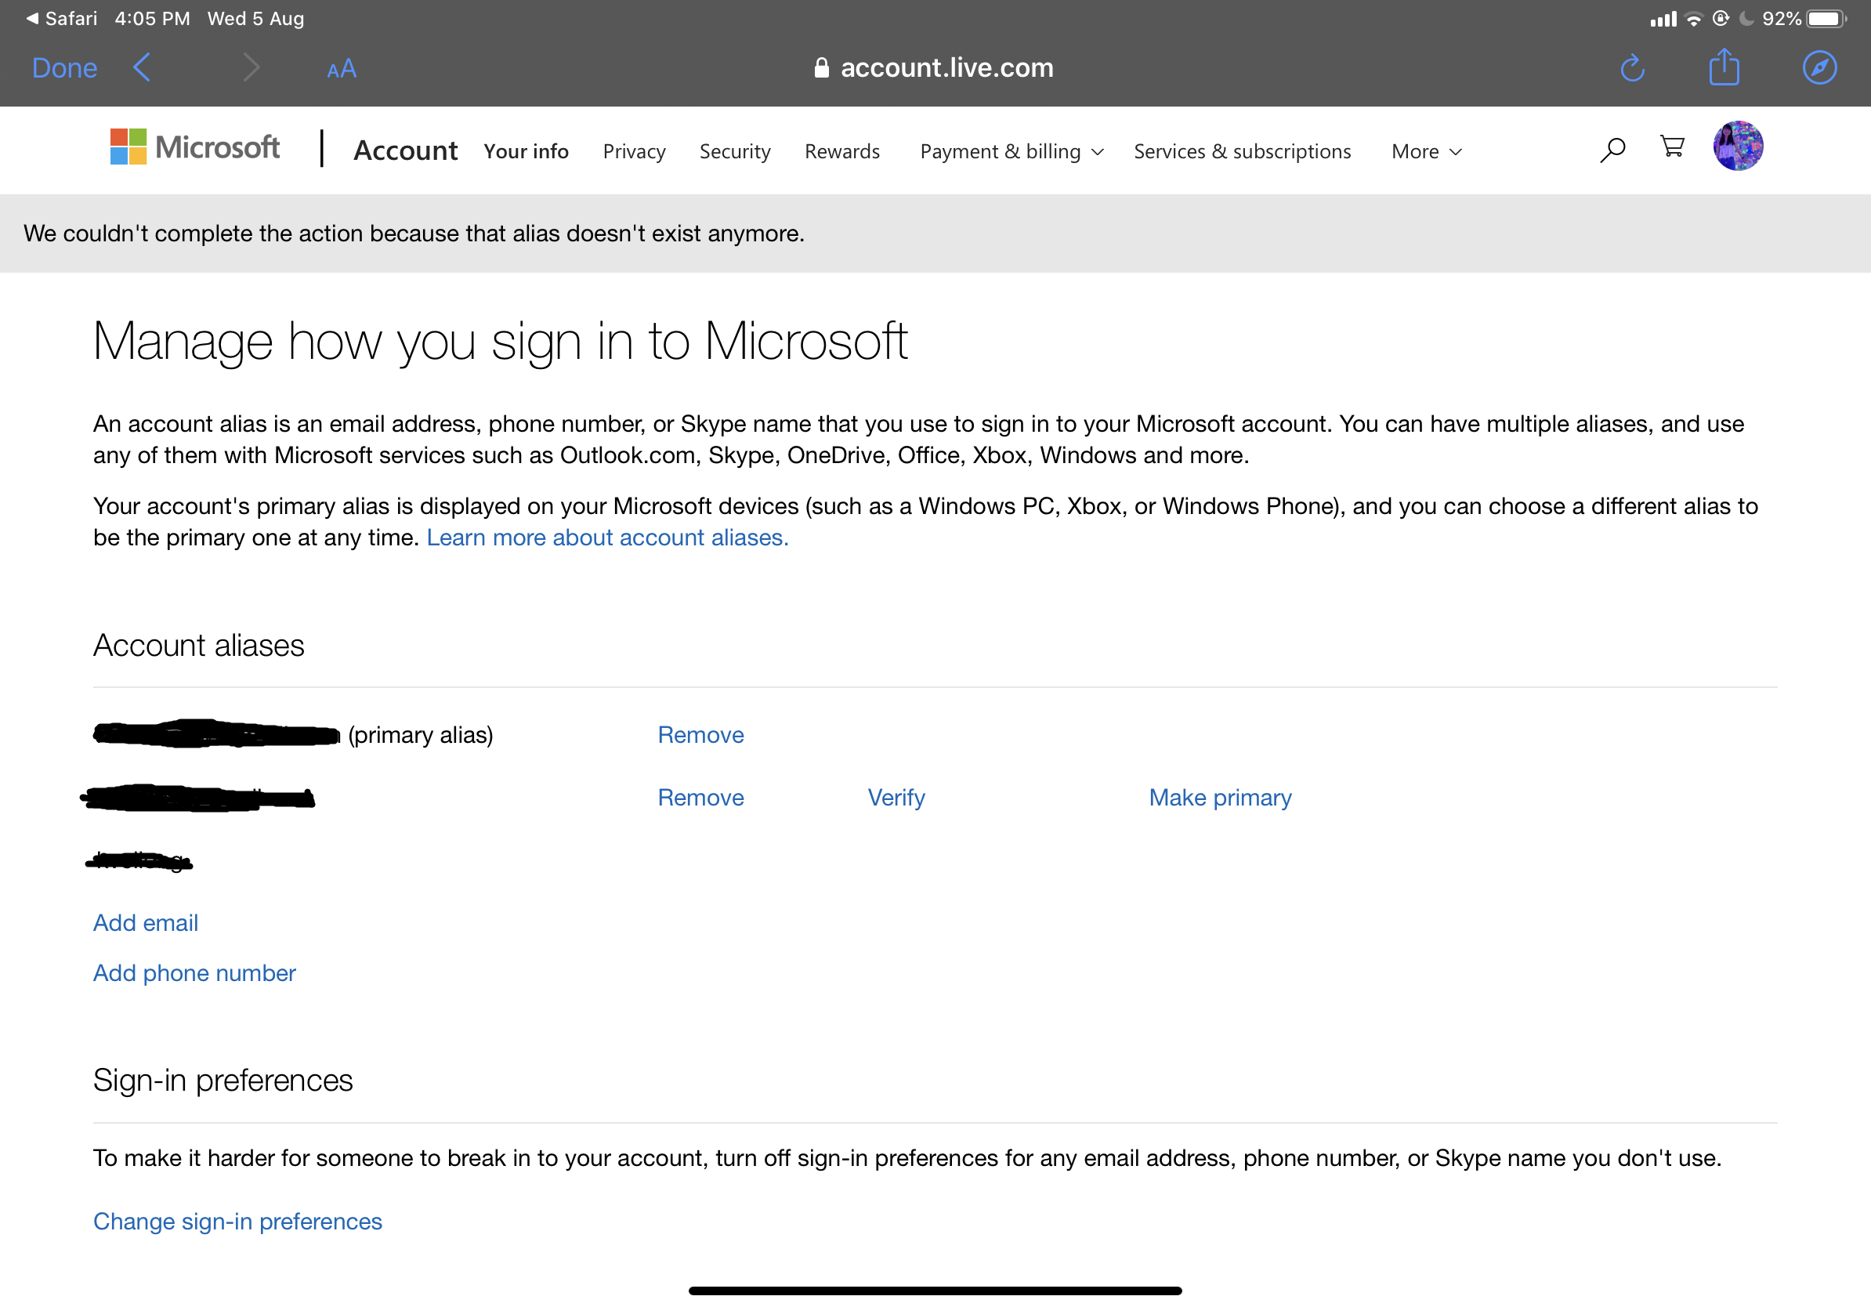
Task: Tap the alias error message banner
Action: click(x=935, y=234)
